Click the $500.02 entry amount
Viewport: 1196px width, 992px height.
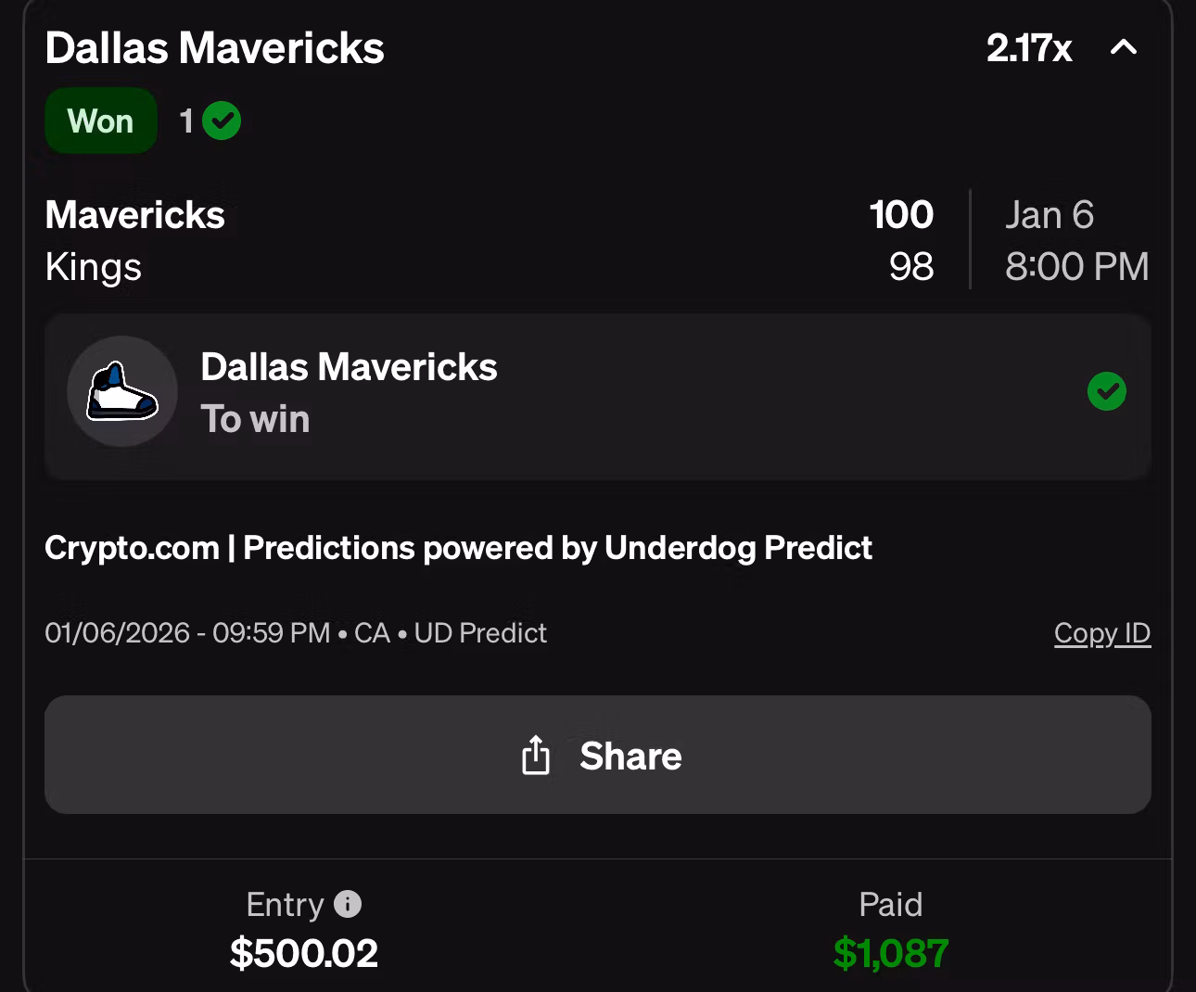click(x=304, y=953)
